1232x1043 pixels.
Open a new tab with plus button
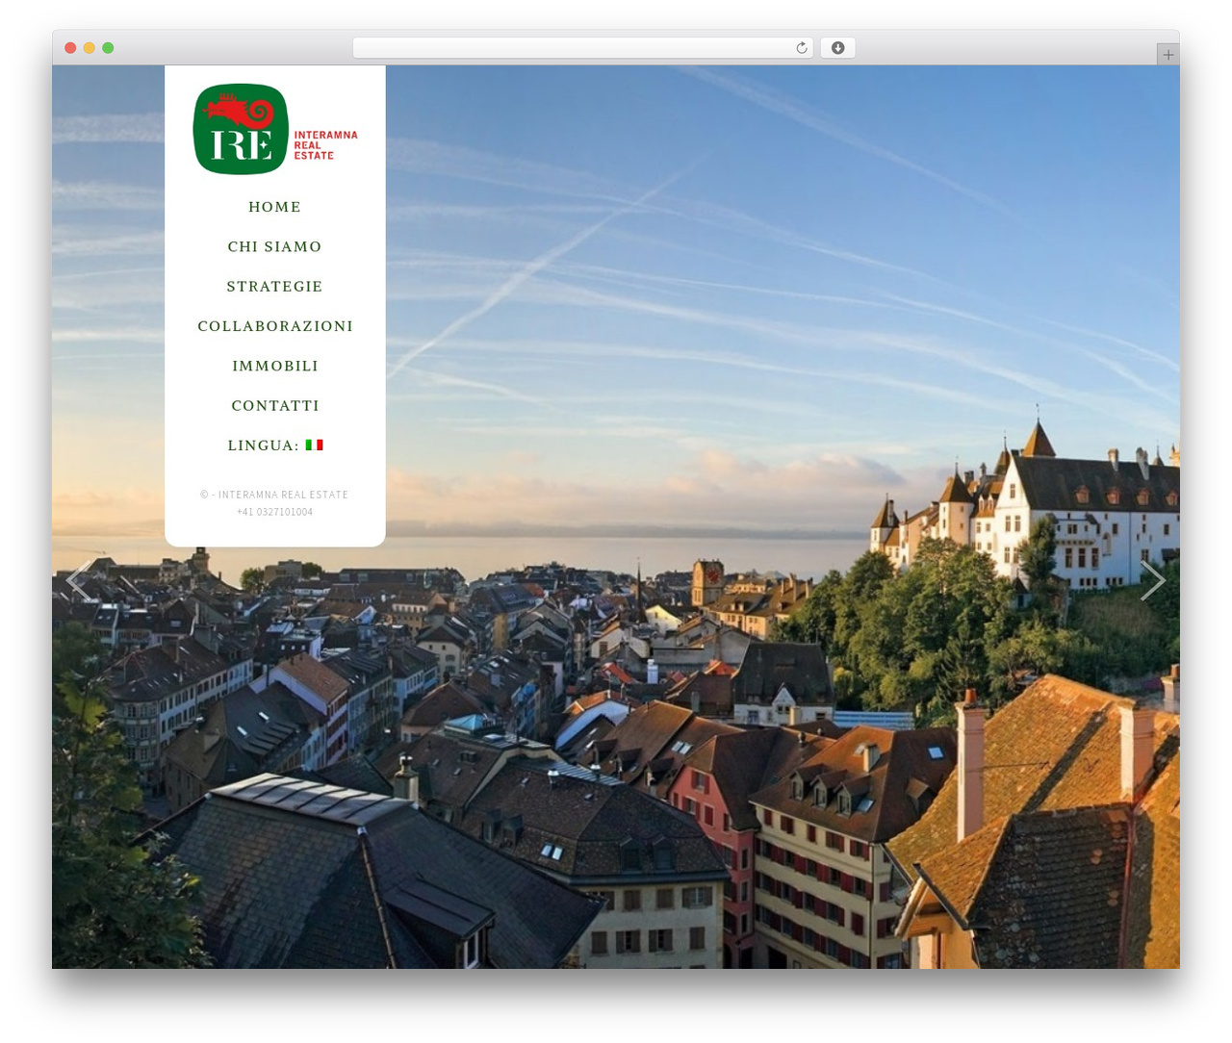click(1168, 55)
